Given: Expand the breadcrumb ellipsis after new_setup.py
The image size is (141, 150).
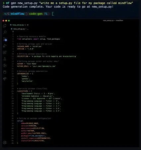Looking at the screenshot, I should coord(28,29).
